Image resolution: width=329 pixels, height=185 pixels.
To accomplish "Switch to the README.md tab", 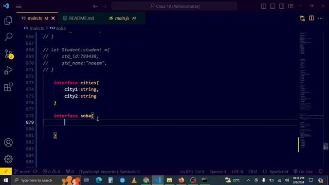I will pos(81,18).
